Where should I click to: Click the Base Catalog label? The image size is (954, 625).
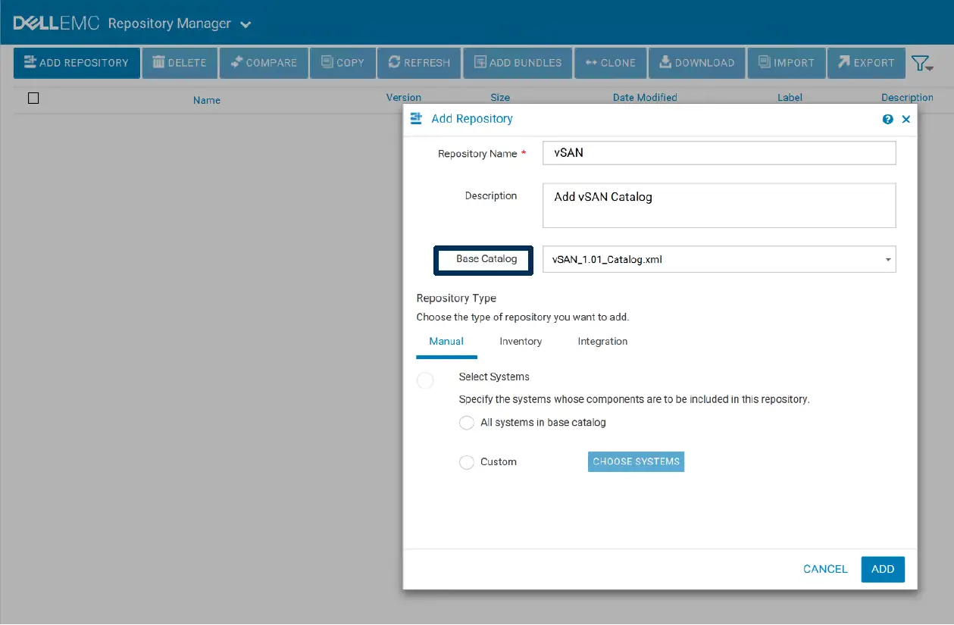(x=486, y=259)
